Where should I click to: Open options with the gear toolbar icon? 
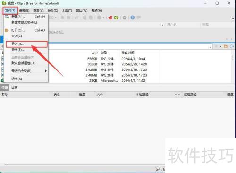click(x=125, y=17)
